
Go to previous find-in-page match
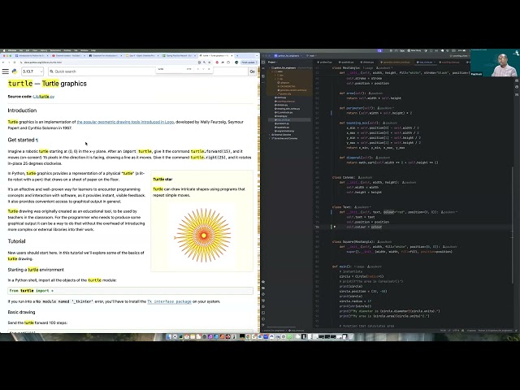click(198, 69)
